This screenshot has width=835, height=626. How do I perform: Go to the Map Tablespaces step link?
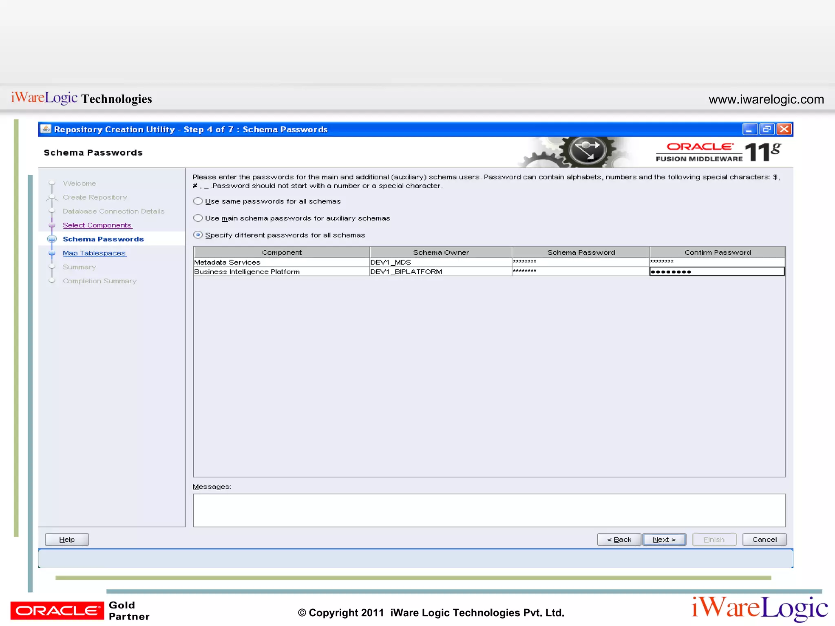tap(94, 253)
